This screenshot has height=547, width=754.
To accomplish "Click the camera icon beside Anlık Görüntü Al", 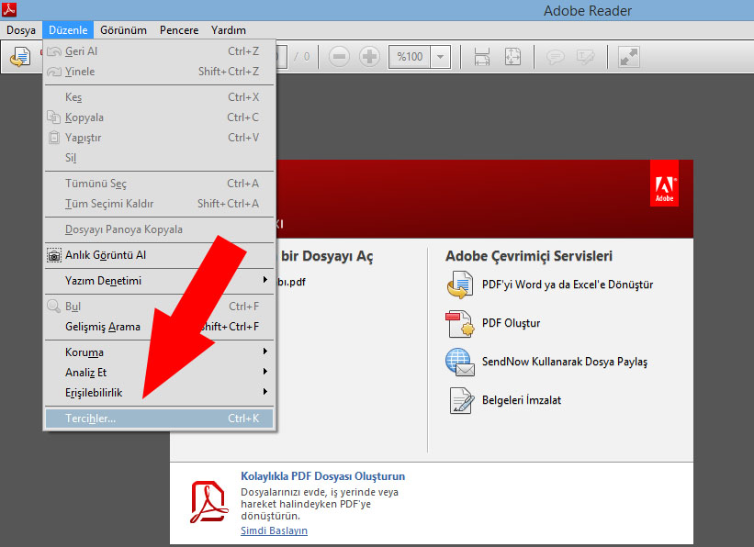I will pyautogui.click(x=54, y=255).
